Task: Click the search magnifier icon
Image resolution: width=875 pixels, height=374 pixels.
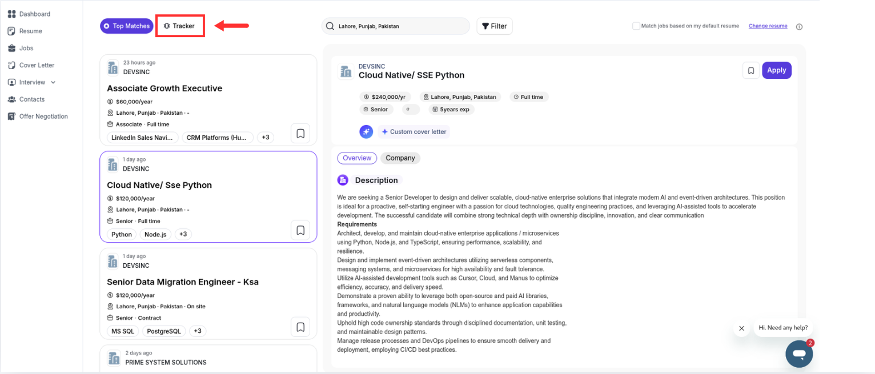Action: click(330, 26)
